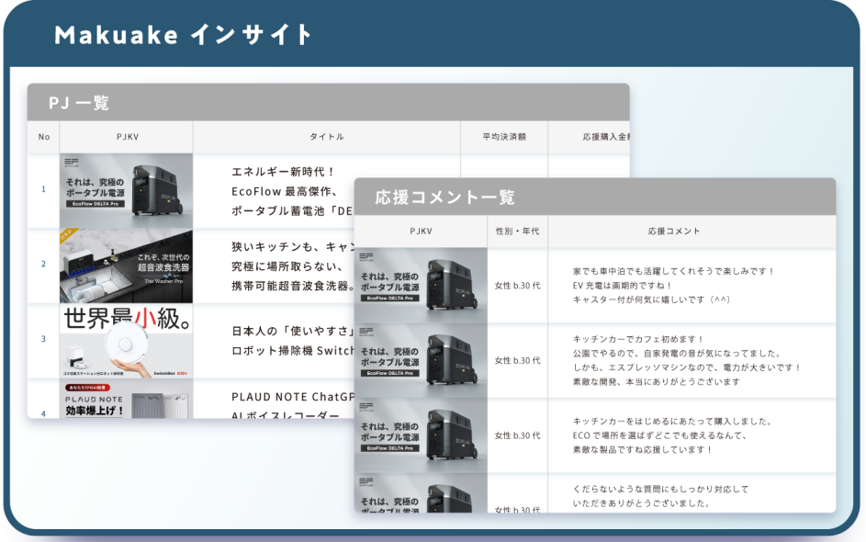Open thumbnail beside comment キッチンカーをはじめるにあたって

421,435
